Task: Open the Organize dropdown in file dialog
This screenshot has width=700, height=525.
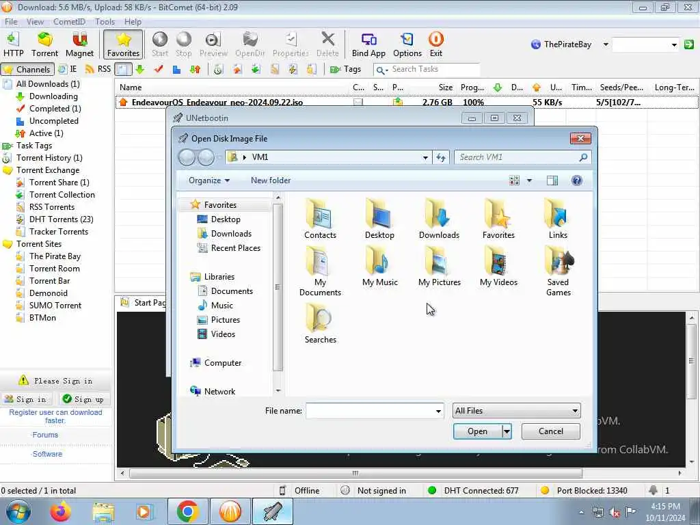Action: click(x=209, y=180)
